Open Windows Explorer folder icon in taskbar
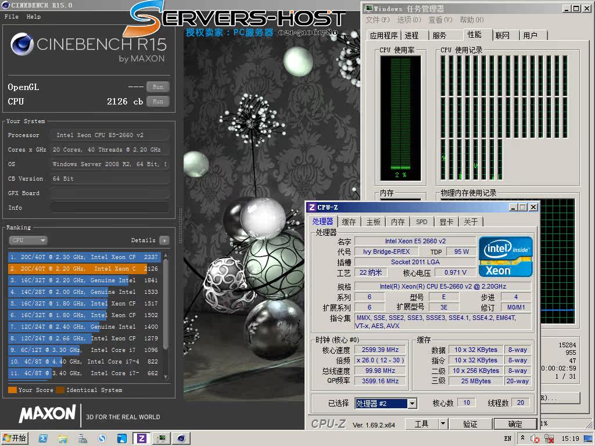Image resolution: width=595 pixels, height=446 pixels. click(x=63, y=439)
